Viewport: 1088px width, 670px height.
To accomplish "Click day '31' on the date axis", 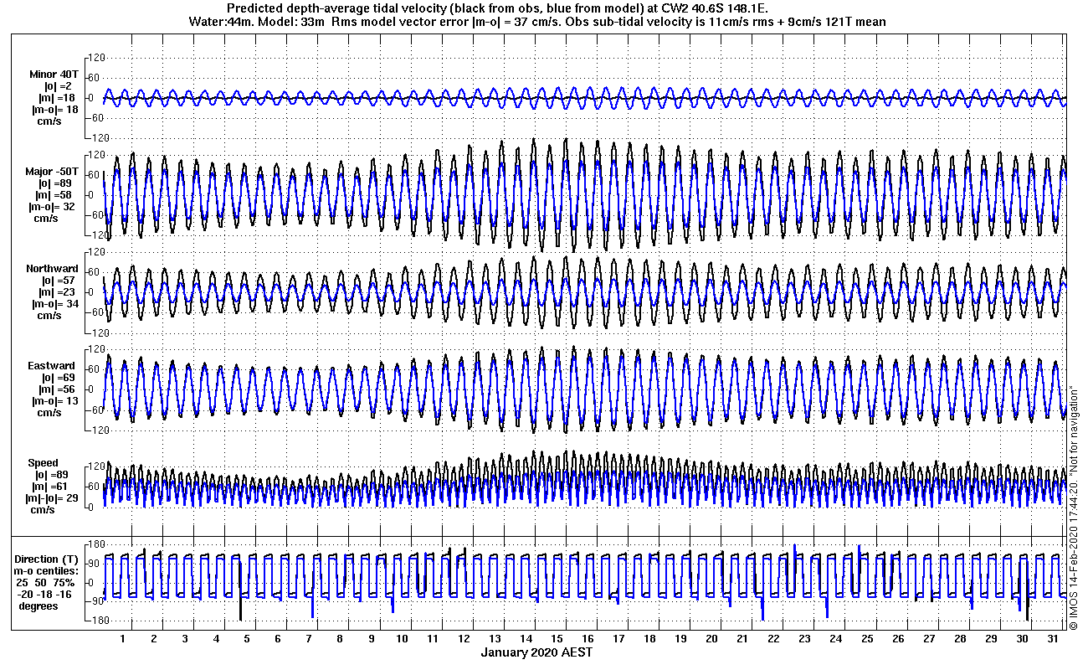I will 1052,638.
